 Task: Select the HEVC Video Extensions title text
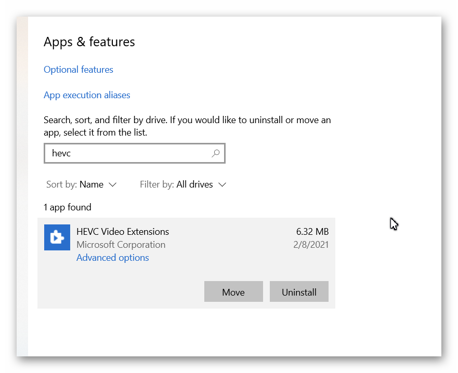[123, 232]
